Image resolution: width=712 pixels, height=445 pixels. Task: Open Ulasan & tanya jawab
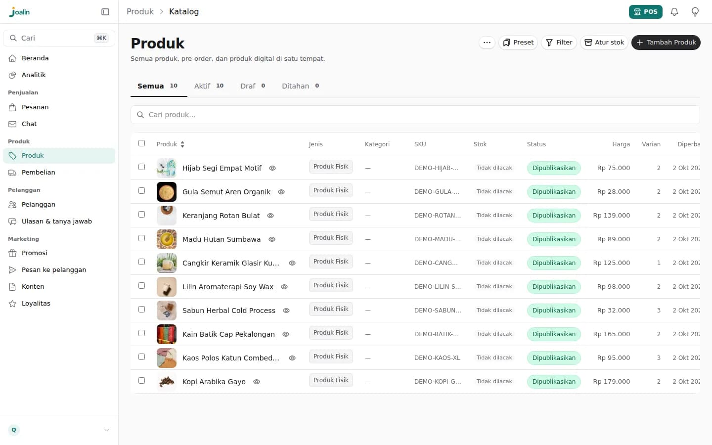point(59,222)
